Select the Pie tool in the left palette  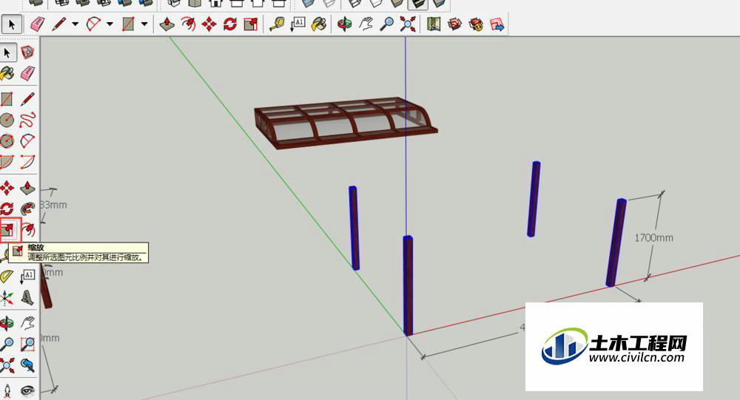(7, 162)
